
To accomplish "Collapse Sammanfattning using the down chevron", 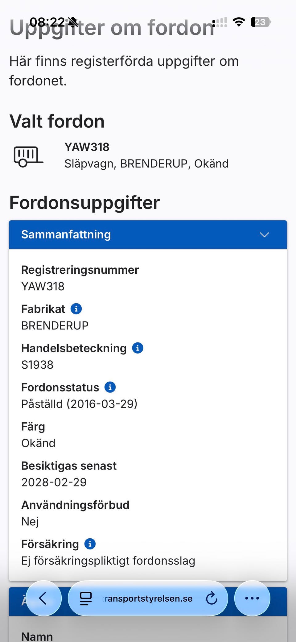I will click(x=264, y=235).
